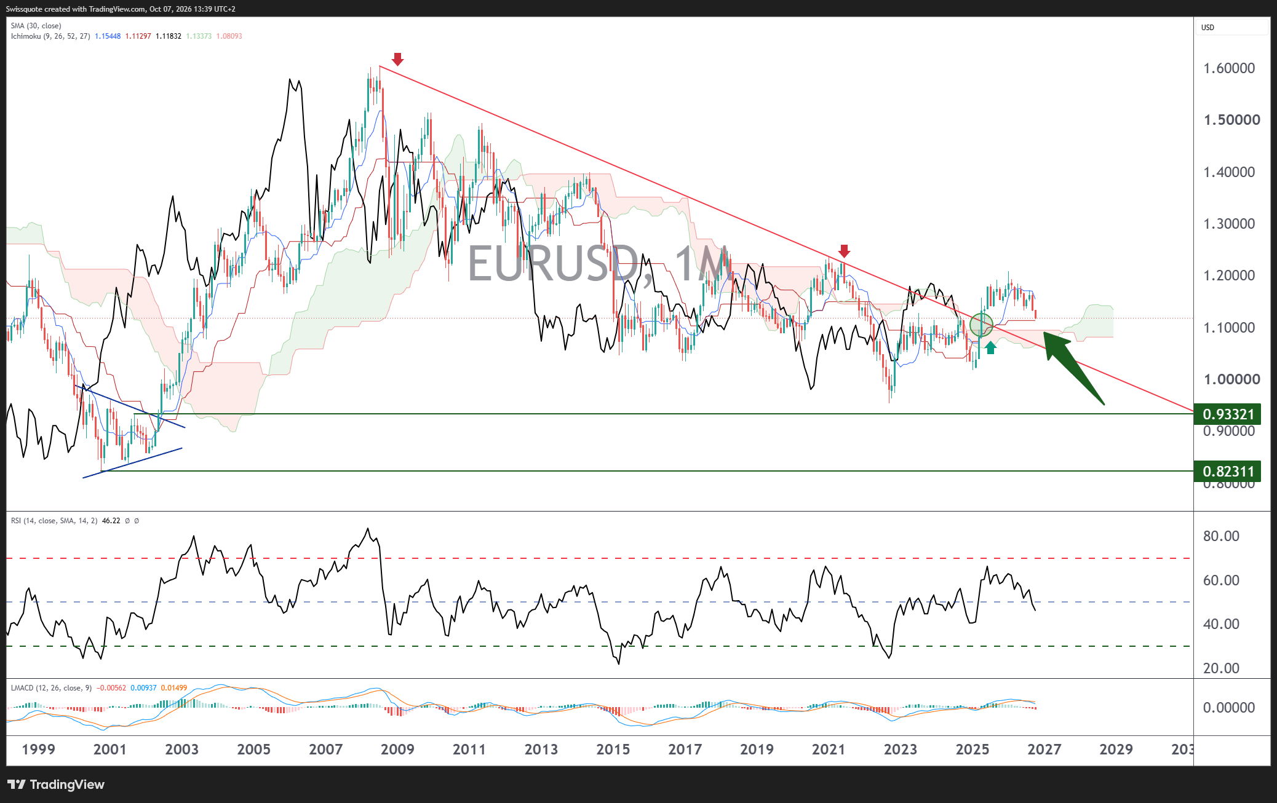Click the 60.00 RSI axis label

(1221, 580)
